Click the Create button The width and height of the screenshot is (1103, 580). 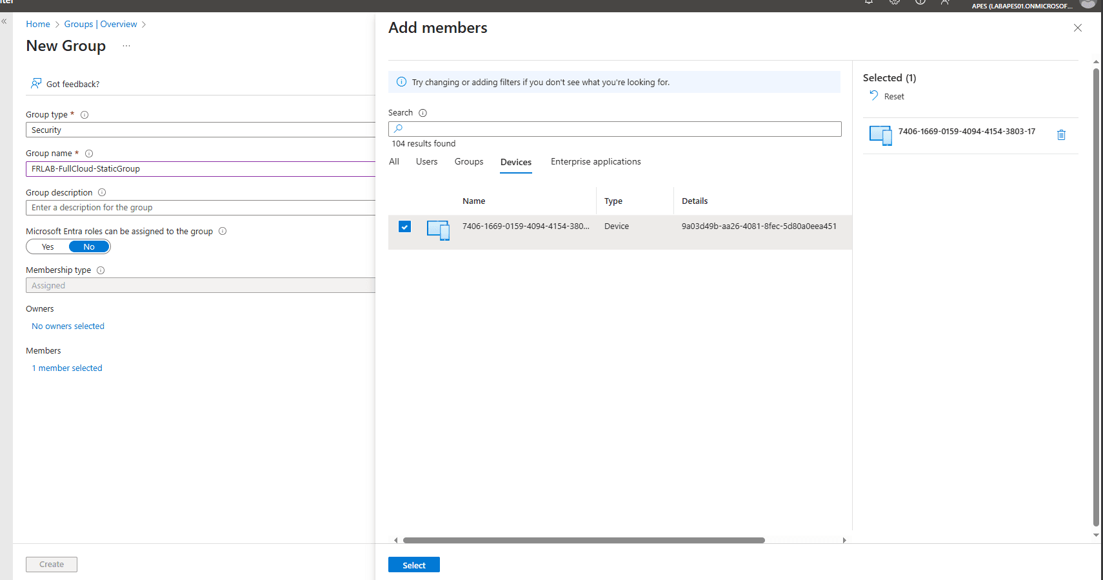[x=52, y=565]
